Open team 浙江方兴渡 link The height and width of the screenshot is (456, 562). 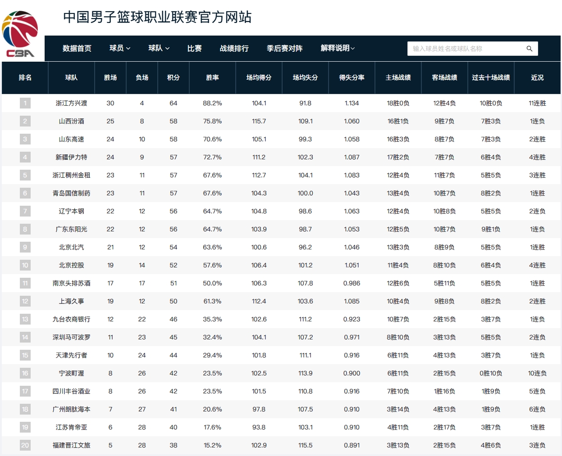point(71,103)
